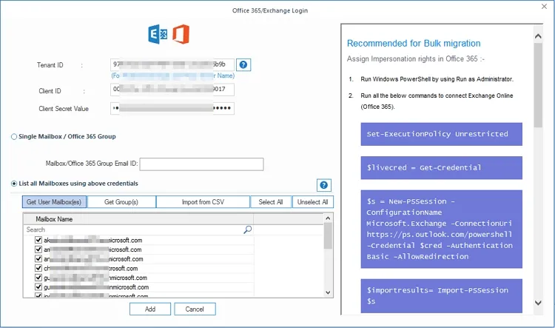Click the Exchange logo icon

[x=158, y=34]
